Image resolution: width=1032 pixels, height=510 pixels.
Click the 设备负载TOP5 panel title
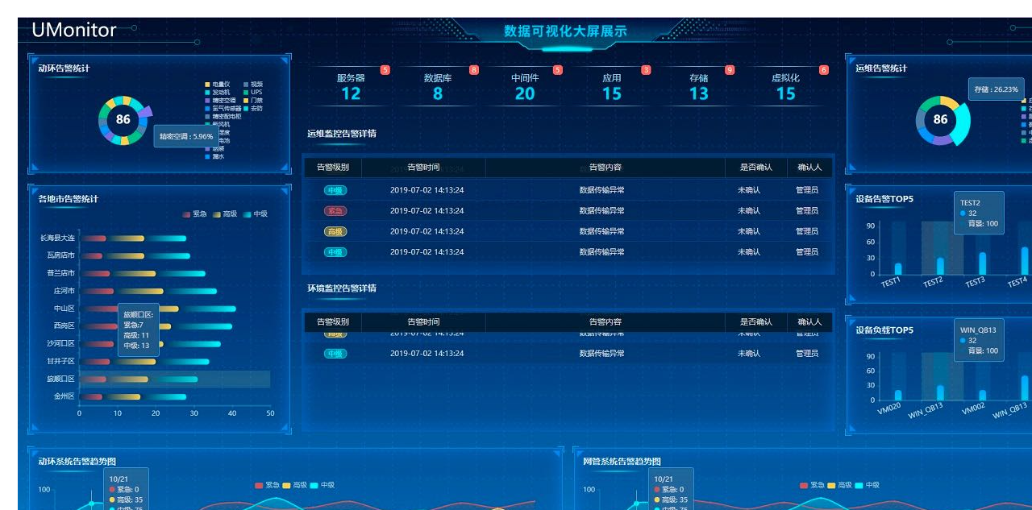884,330
